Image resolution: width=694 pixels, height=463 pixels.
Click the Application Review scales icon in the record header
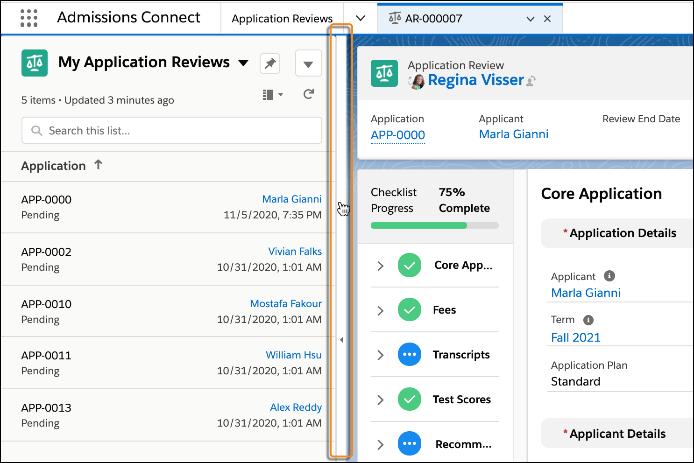[x=384, y=73]
